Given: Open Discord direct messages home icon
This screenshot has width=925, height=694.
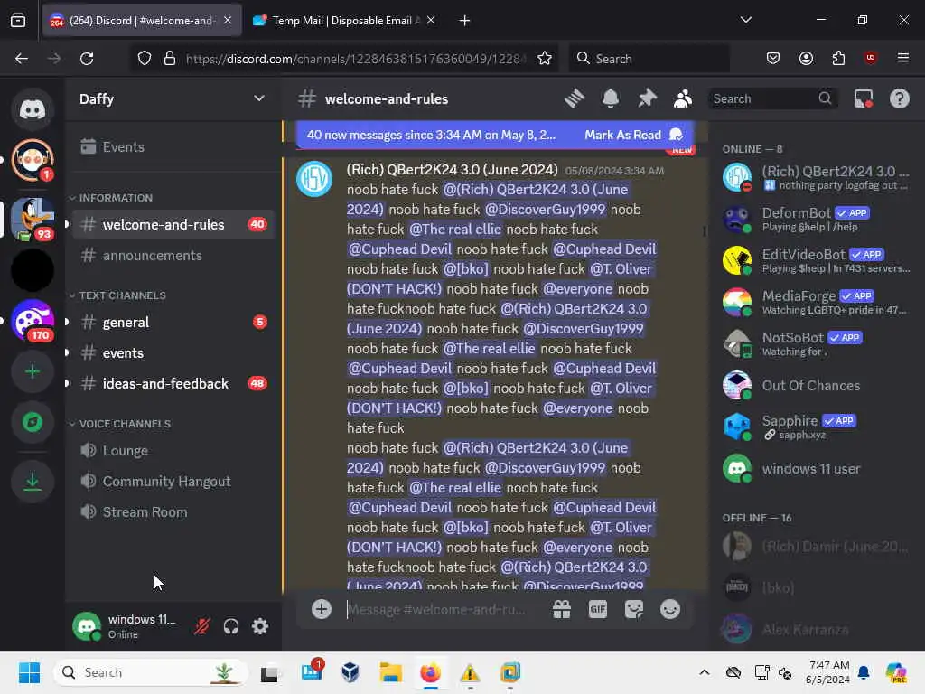Looking at the screenshot, I should (33, 109).
